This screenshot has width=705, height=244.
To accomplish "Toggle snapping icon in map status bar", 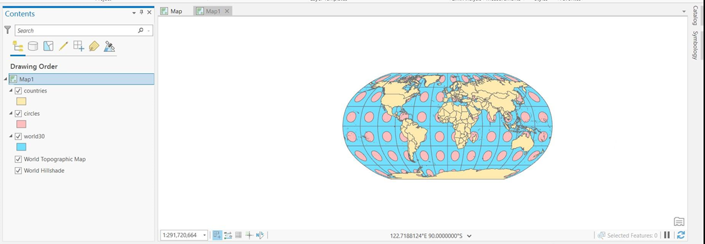I will point(217,235).
